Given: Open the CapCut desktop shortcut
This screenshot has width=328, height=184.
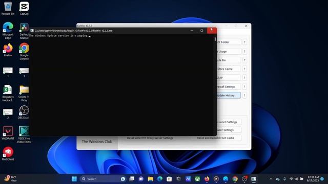Looking at the screenshot, I should [24, 8].
